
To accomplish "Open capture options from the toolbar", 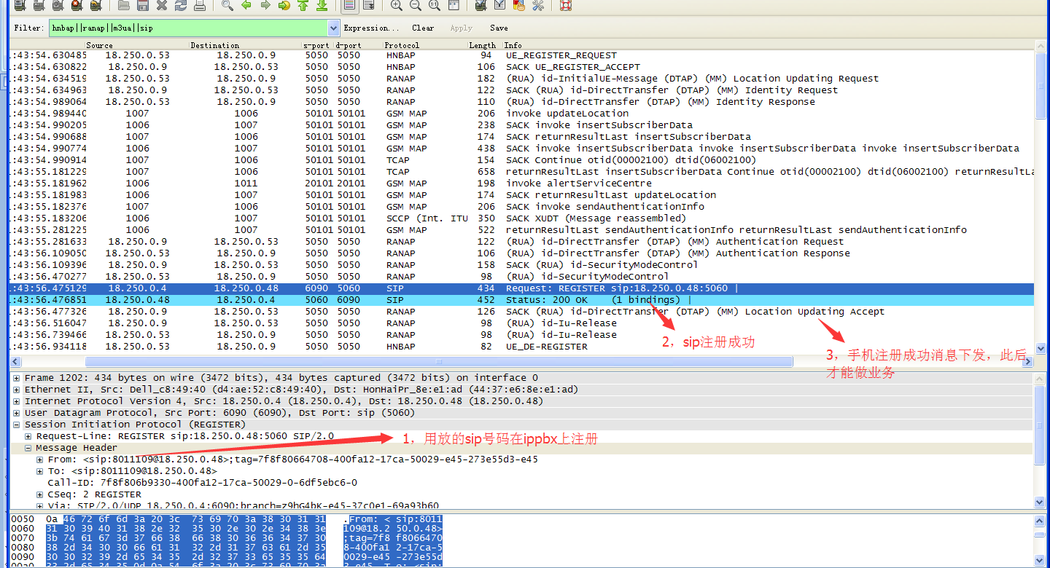I will point(39,6).
